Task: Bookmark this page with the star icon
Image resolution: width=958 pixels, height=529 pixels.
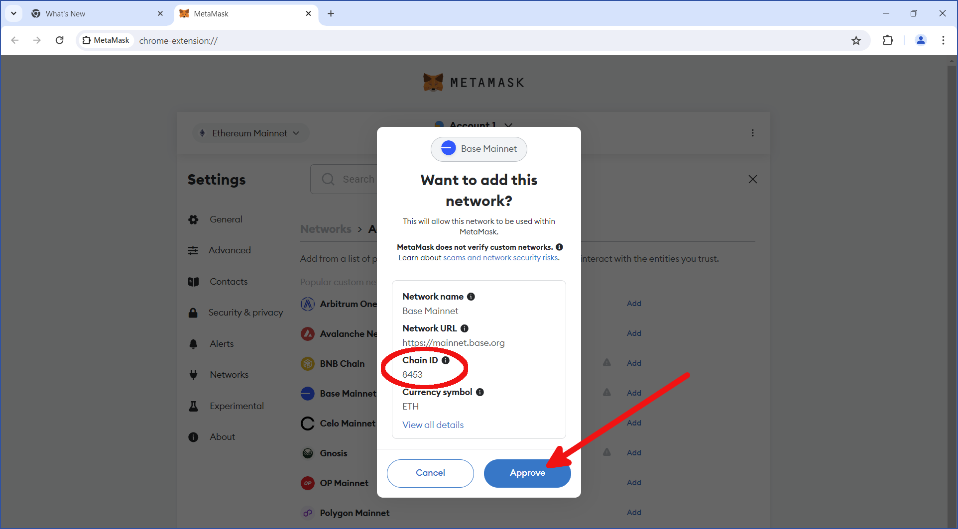Action: [856, 41]
